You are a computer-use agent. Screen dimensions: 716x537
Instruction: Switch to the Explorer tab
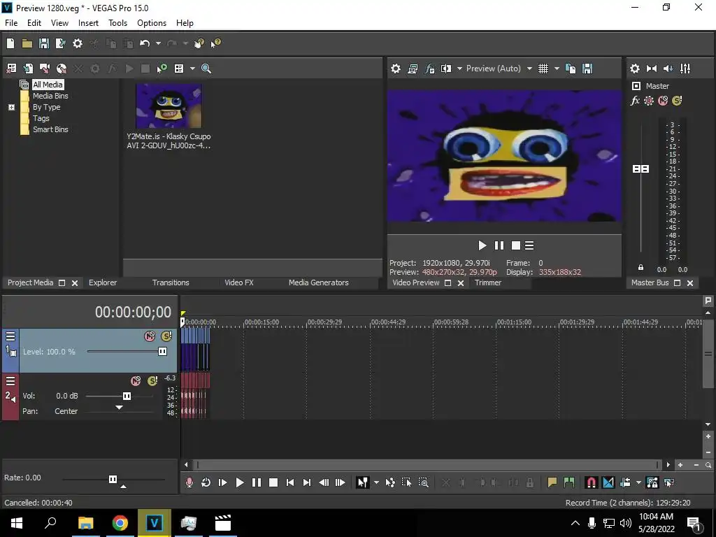(103, 282)
